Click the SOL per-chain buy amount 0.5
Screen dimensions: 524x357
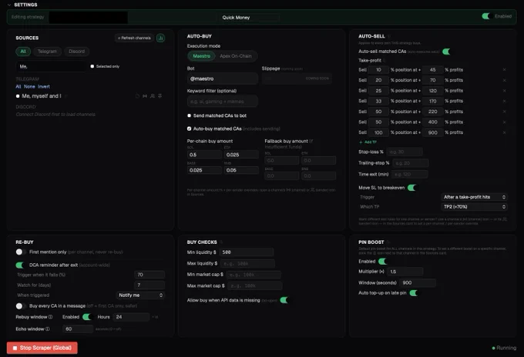(204, 155)
